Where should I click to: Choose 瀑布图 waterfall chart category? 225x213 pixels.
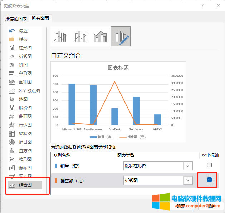pos(25,168)
